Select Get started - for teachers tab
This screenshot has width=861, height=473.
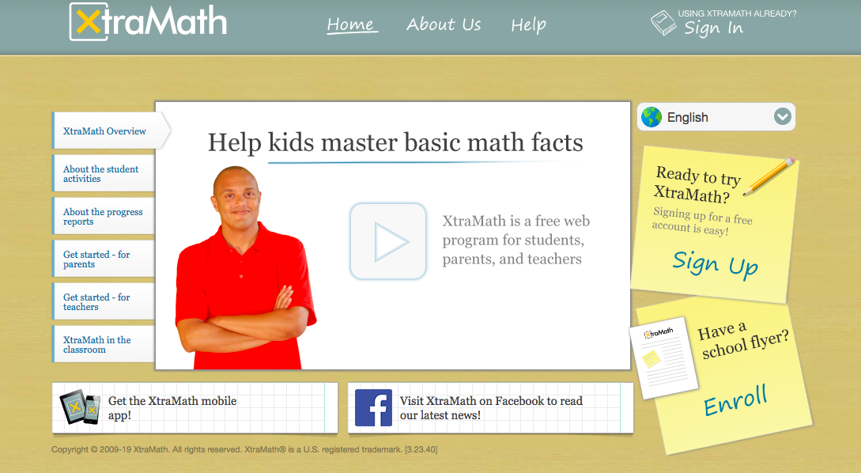click(x=104, y=301)
